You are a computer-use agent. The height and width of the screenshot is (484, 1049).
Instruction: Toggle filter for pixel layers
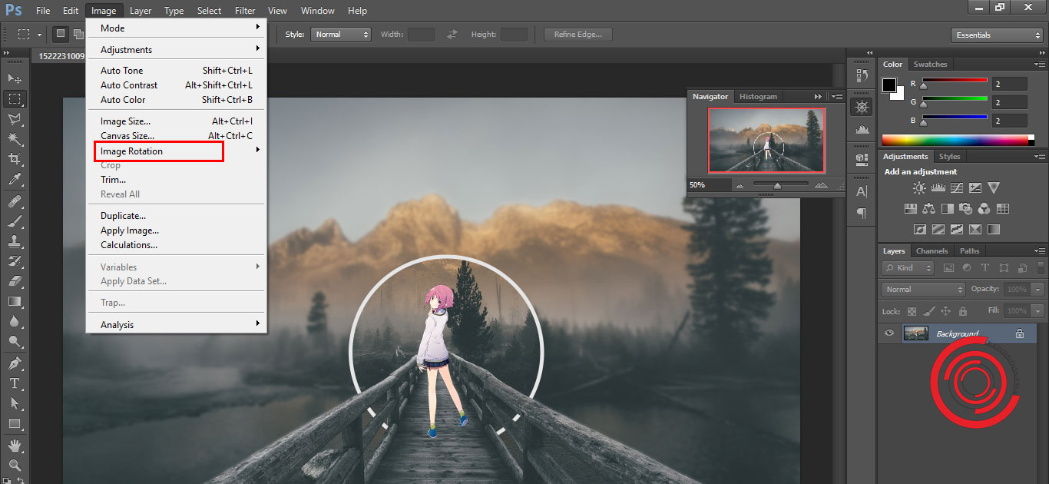(948, 268)
